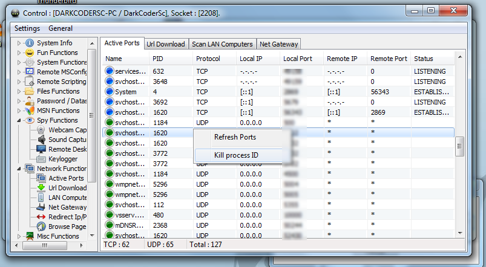Click the Url Download green arrow icon
486x267 pixels.
click(41, 188)
